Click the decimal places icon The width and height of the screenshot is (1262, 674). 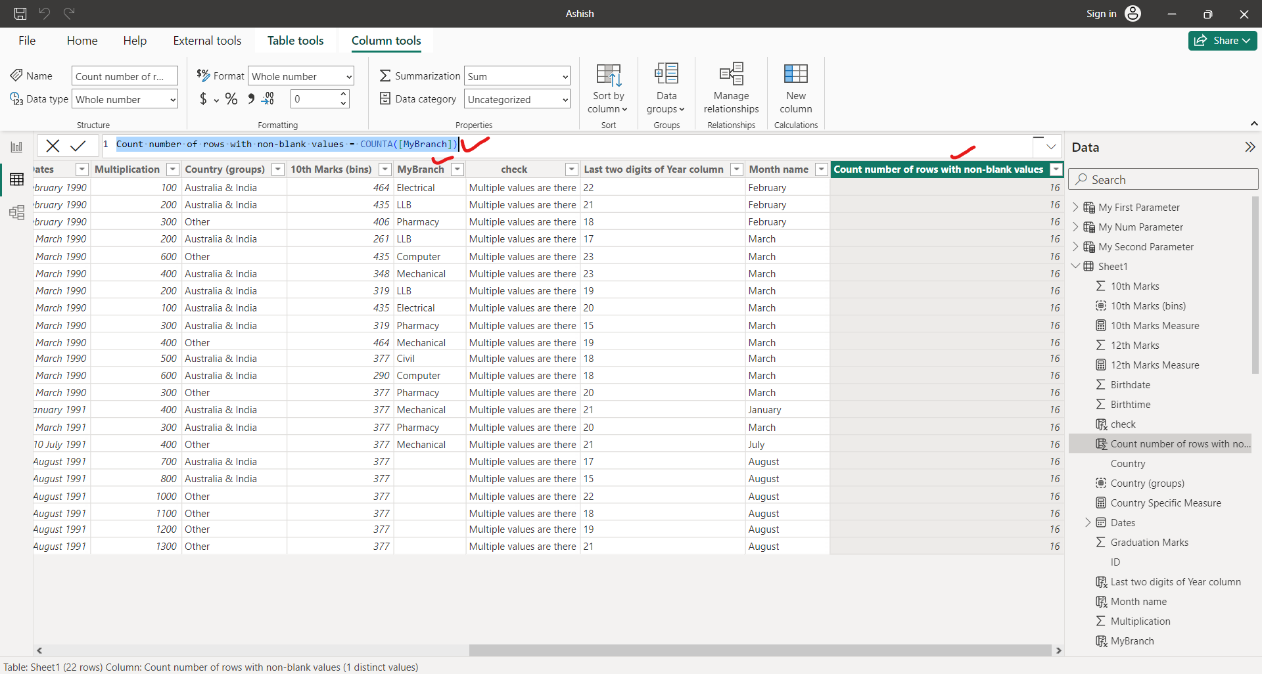pos(268,99)
